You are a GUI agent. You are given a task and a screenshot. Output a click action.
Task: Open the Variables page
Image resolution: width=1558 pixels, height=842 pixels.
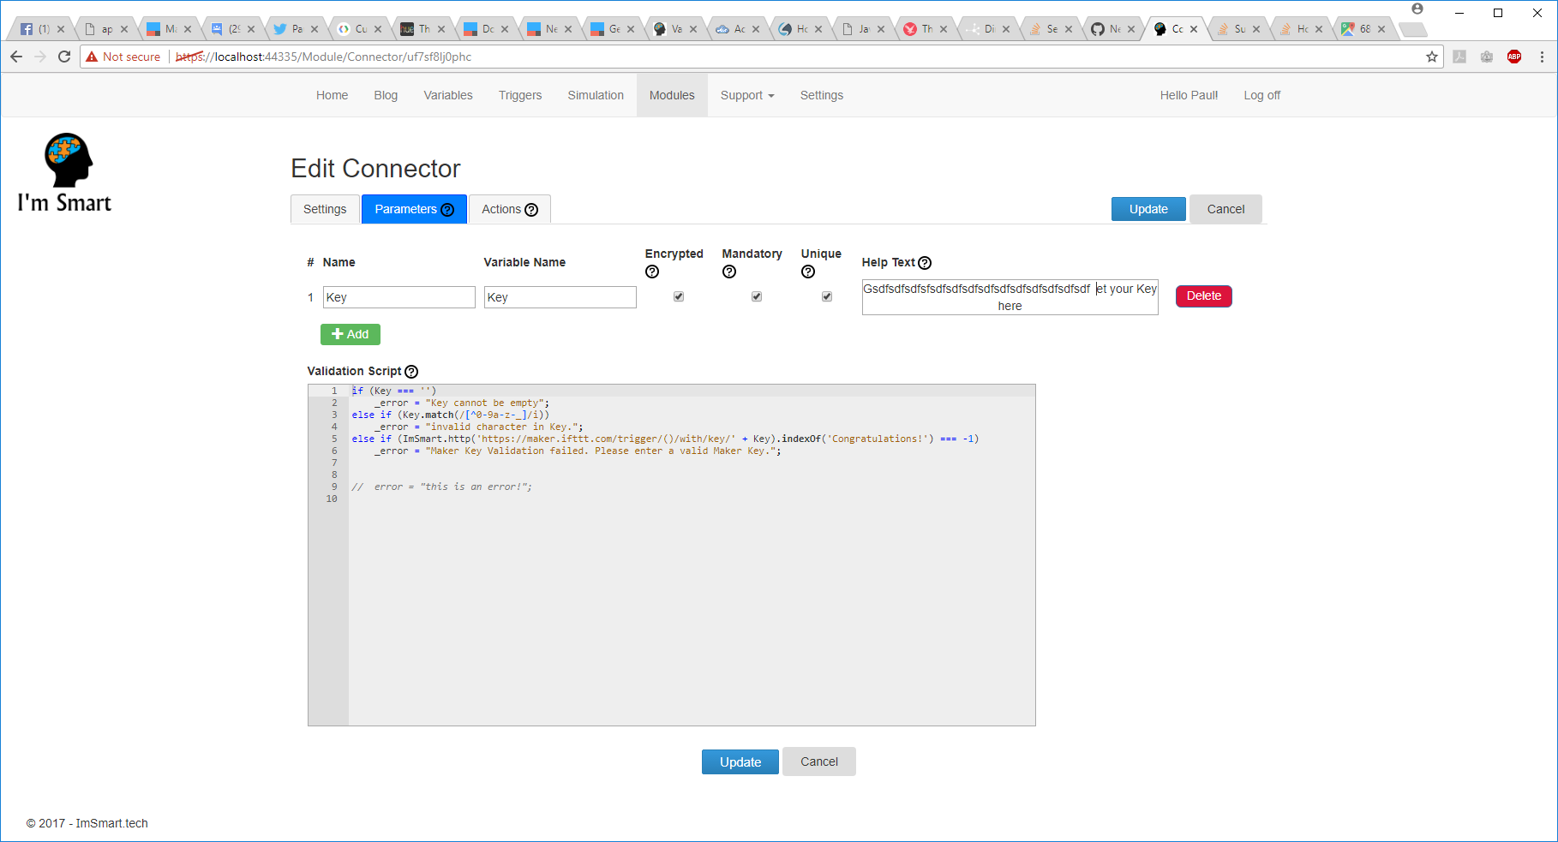(x=448, y=95)
